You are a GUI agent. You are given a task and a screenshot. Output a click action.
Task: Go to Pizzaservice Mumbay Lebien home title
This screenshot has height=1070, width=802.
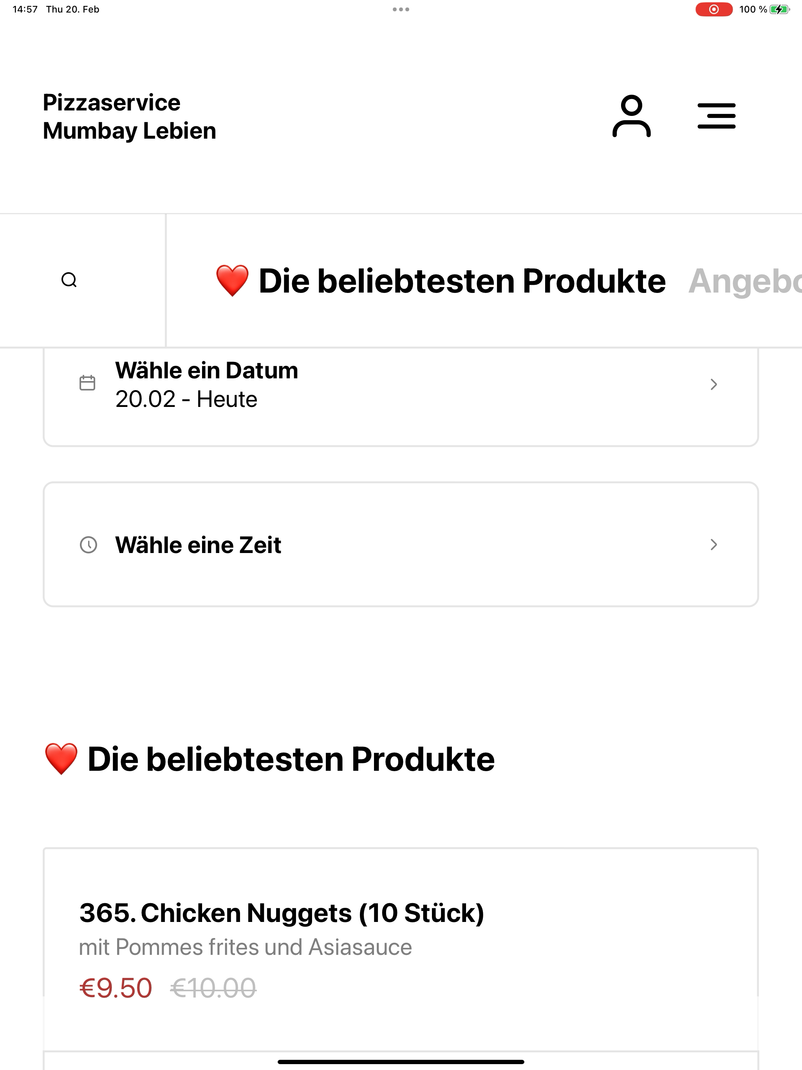click(129, 117)
